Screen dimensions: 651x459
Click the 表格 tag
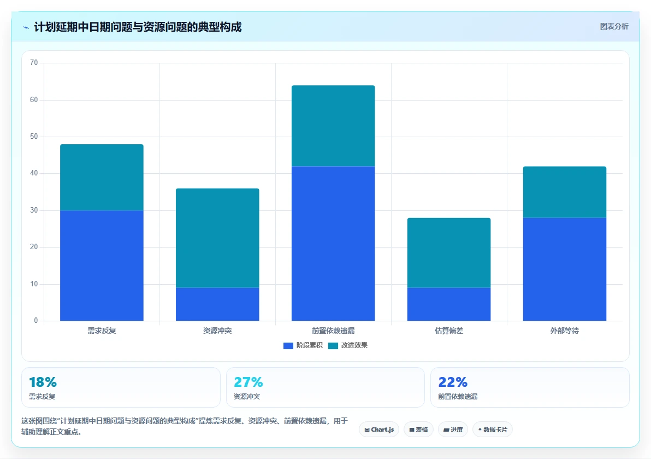418,429
